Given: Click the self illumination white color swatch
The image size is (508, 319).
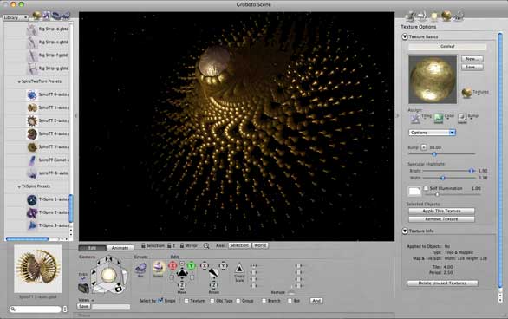Looking at the screenshot, I should point(414,191).
